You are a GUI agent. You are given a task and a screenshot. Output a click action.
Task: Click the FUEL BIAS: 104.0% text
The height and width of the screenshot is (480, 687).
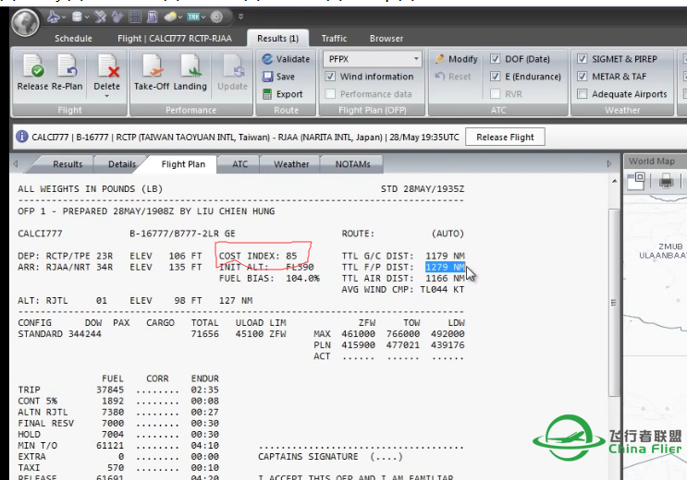coord(269,278)
